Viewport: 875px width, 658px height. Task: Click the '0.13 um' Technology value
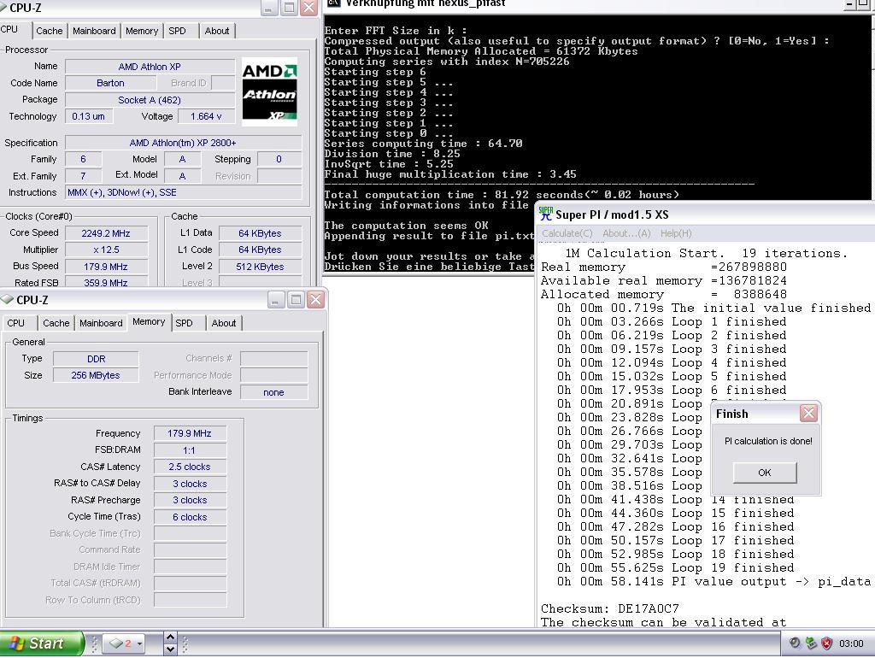point(88,116)
